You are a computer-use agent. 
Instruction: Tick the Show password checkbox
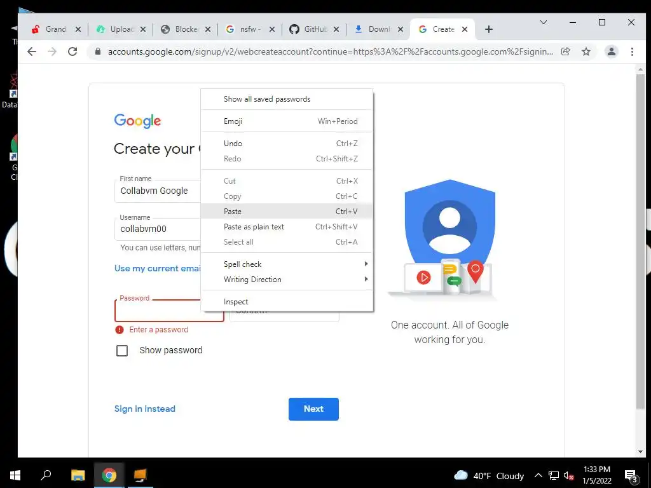coord(122,351)
